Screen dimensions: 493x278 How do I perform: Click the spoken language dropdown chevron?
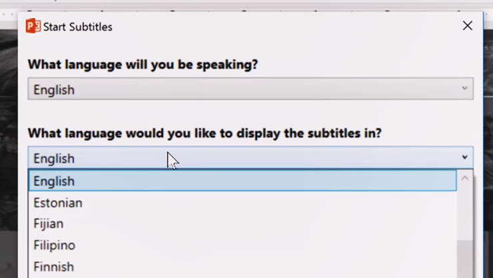click(464, 89)
